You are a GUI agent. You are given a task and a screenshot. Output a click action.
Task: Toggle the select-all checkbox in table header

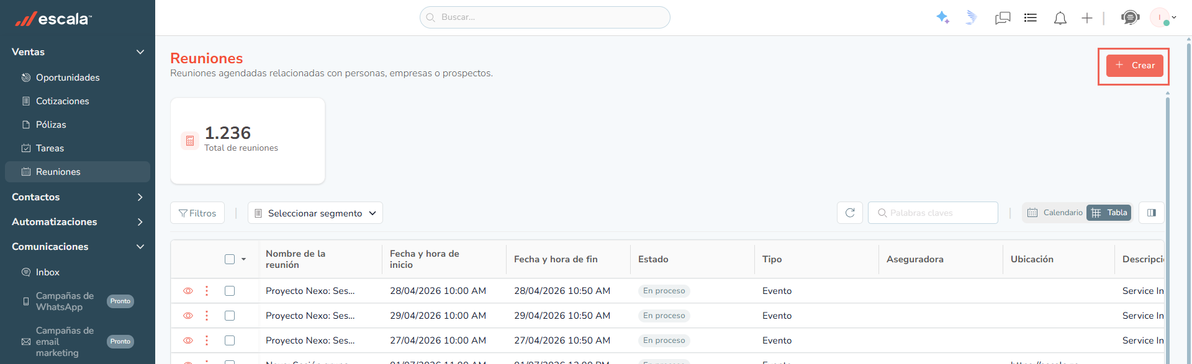click(230, 259)
